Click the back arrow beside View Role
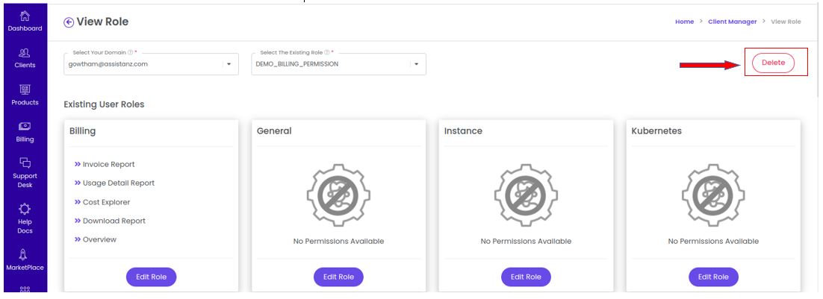823x299 pixels. pyautogui.click(x=69, y=22)
